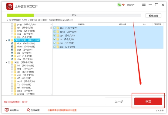Sort by 文件名称 column header
Screen dimensions: 168x115
click(x=81, y=24)
